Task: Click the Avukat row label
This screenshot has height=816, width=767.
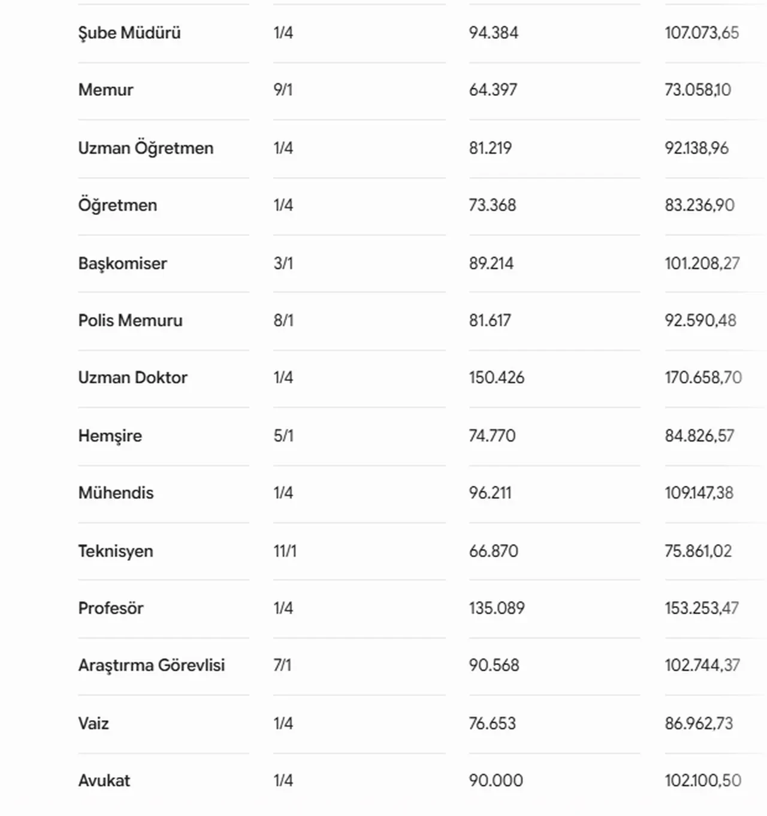Action: (x=104, y=781)
